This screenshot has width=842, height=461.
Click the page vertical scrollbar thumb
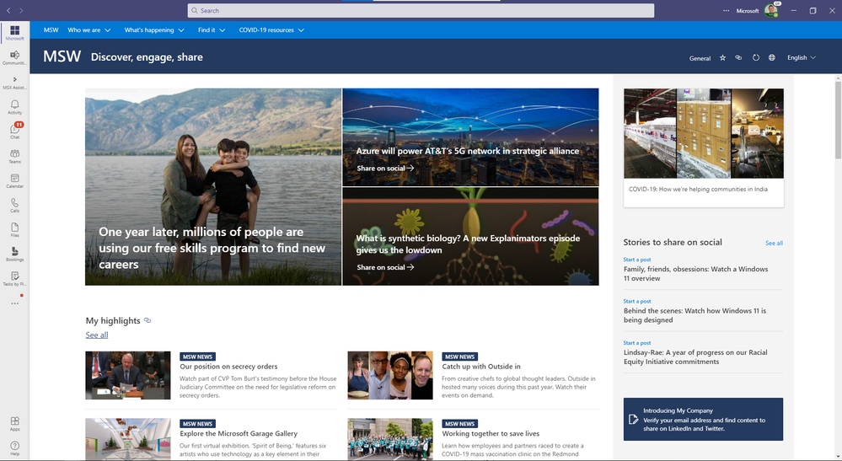coord(838,119)
